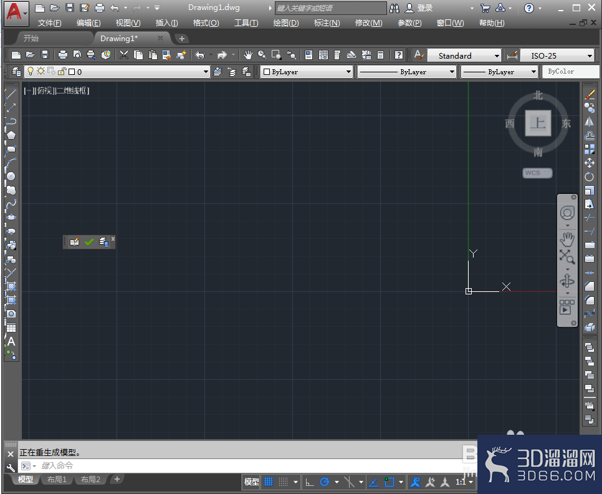Toggle ortho mode in status bar
The height and width of the screenshot is (494, 602).
pyautogui.click(x=310, y=482)
